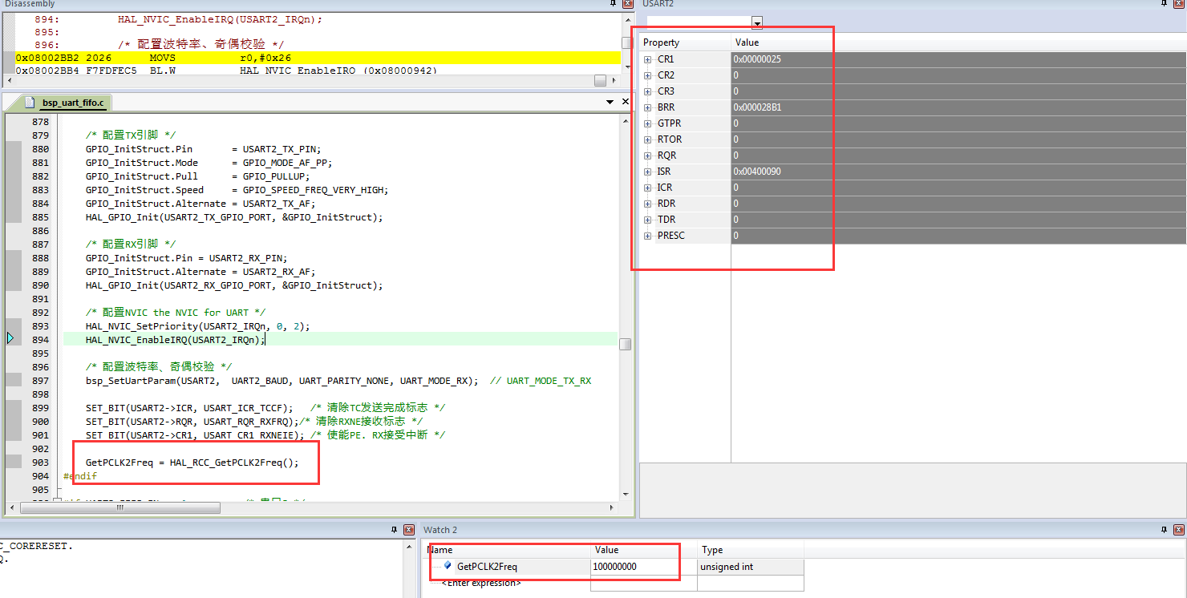Expand the TDR register node
Viewport: 1187px width, 598px height.
pos(648,220)
